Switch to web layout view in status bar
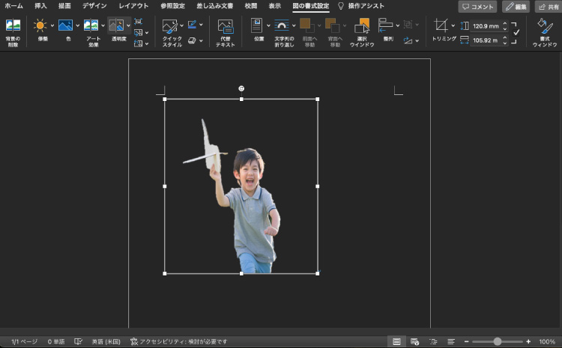 414,341
